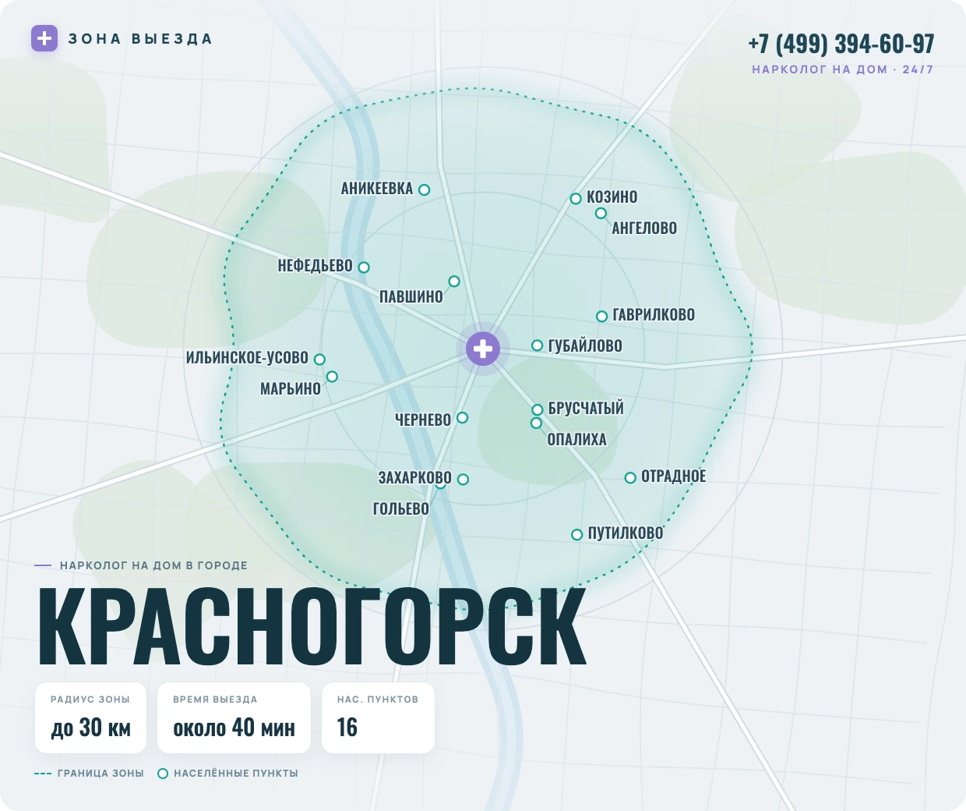
Task: Select the Отрадное map point marker
Action: (630, 478)
